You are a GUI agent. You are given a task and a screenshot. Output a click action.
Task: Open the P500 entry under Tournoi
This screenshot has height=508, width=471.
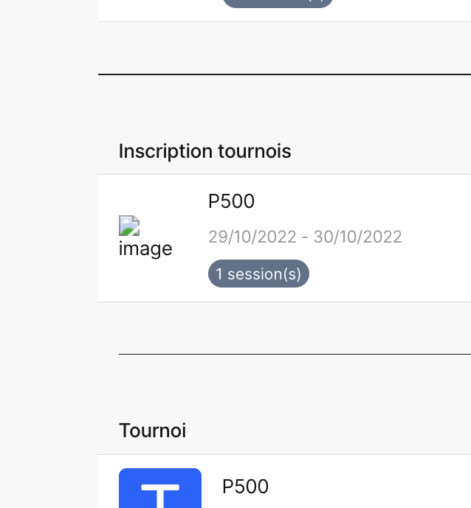pos(245,487)
